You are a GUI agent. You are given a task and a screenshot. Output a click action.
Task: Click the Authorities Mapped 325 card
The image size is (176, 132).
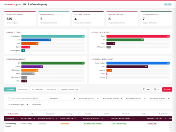[x=20, y=19]
